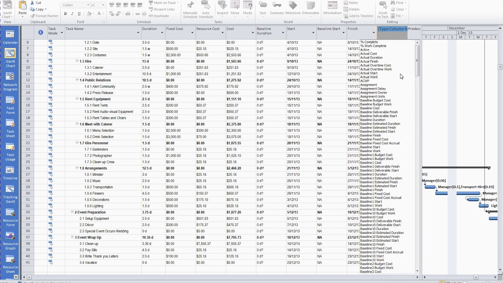The width and height of the screenshot is (503, 283).
Task: Open the Duration column filter arrow
Action: [x=162, y=33]
